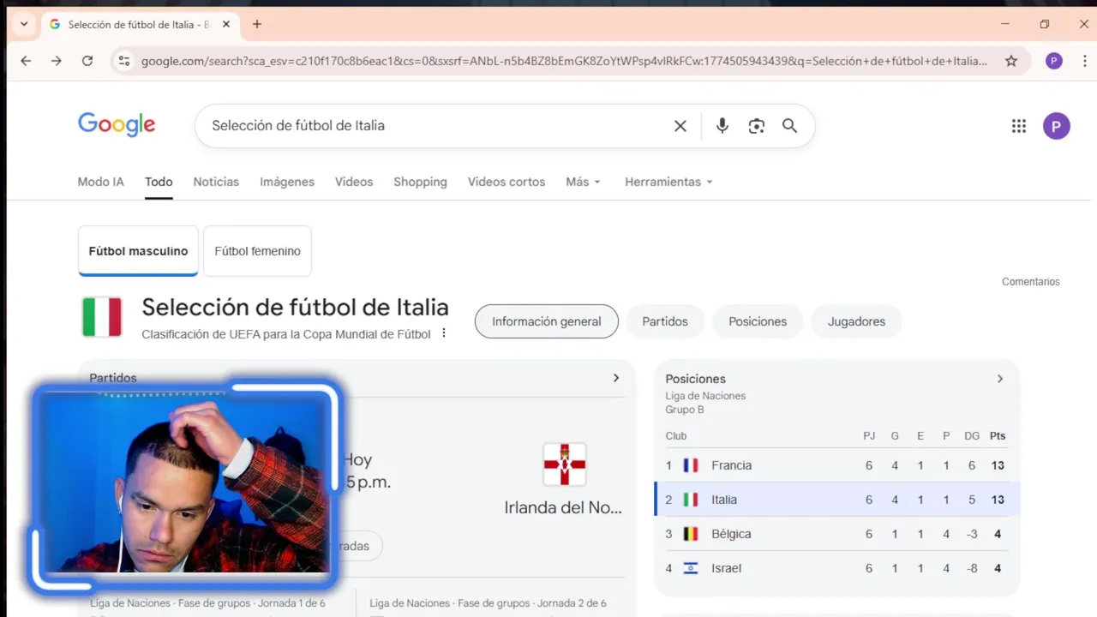Expand the Posiciones panel arrow

pyautogui.click(x=999, y=379)
